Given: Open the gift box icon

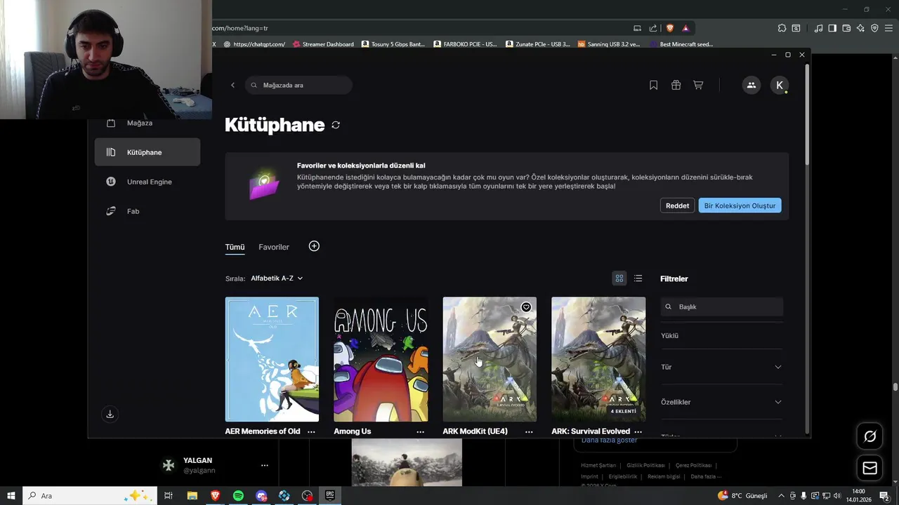Looking at the screenshot, I should point(676,85).
